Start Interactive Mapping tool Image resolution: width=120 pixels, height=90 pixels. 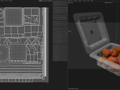[60, 17]
